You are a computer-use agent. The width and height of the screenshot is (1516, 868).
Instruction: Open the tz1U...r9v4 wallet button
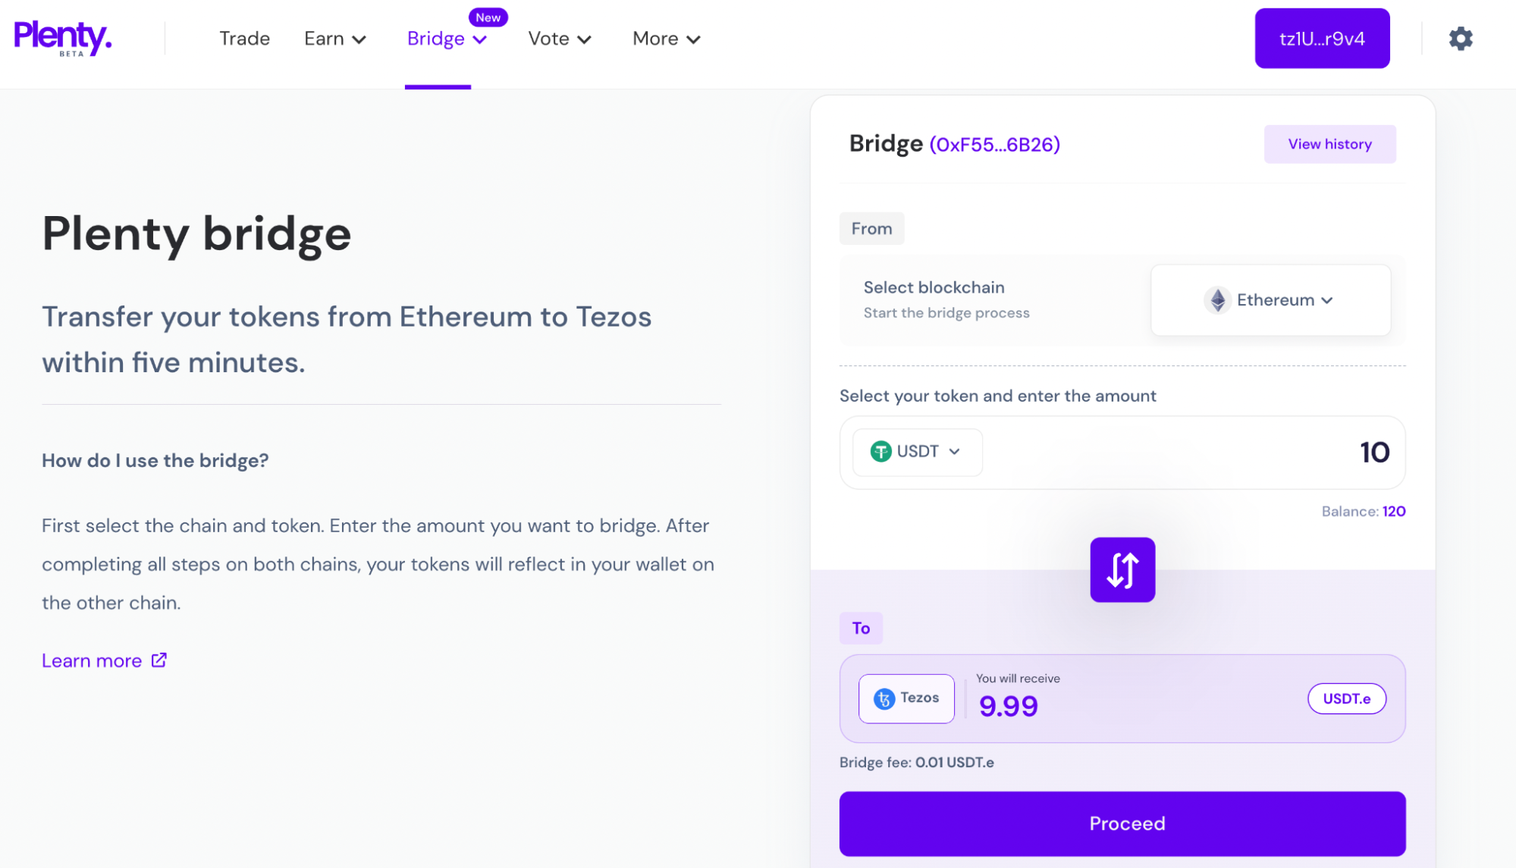1321,39
